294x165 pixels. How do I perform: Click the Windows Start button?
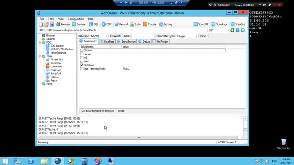(5, 161)
